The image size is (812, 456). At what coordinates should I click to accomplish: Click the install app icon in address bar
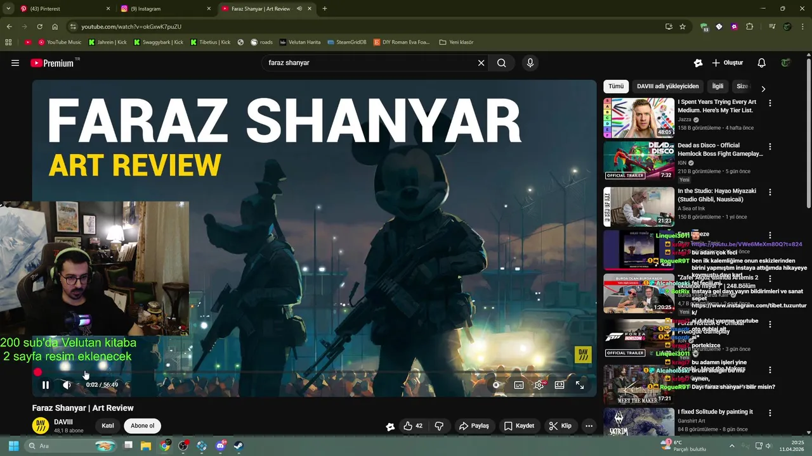point(669,27)
